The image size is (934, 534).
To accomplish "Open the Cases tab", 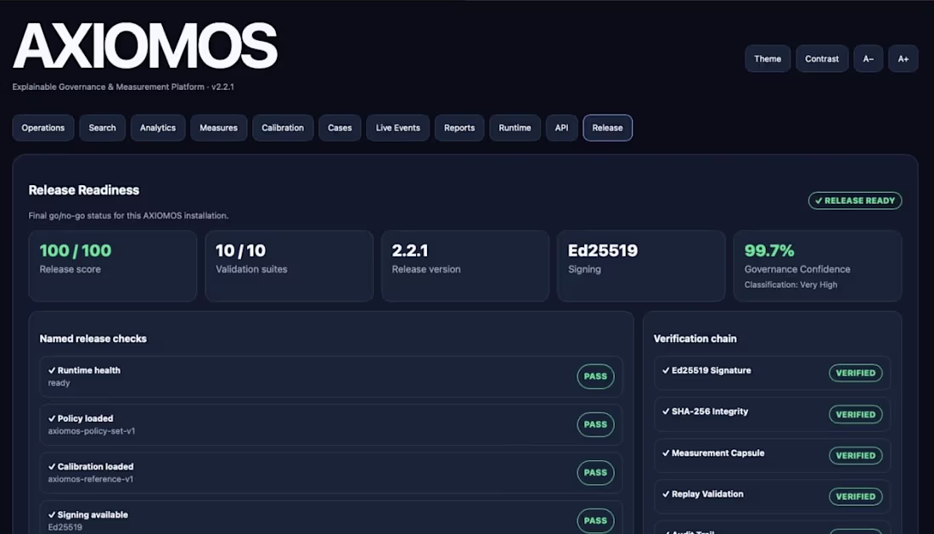I will (x=340, y=128).
